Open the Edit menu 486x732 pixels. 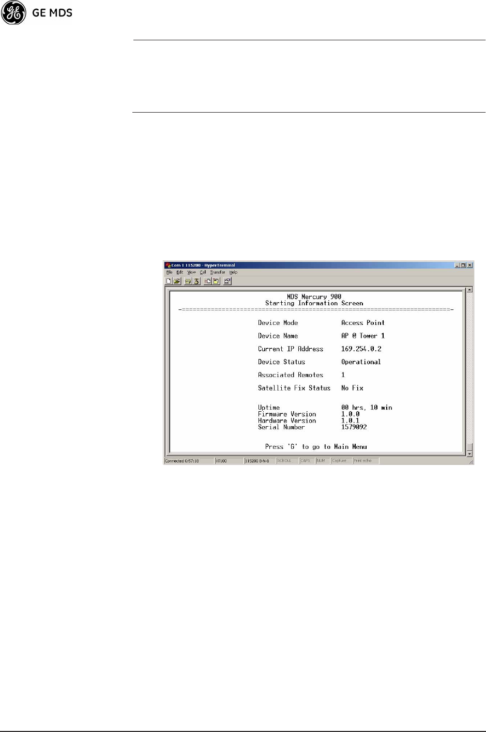point(179,272)
